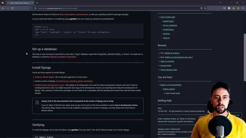Click the shield tracking protection icon

click(32, 8)
